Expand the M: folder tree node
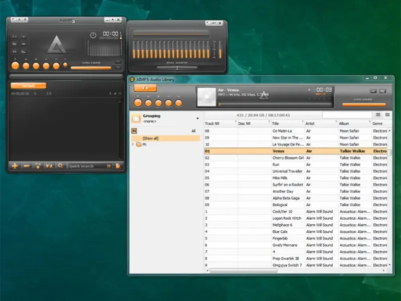 [x=133, y=144]
